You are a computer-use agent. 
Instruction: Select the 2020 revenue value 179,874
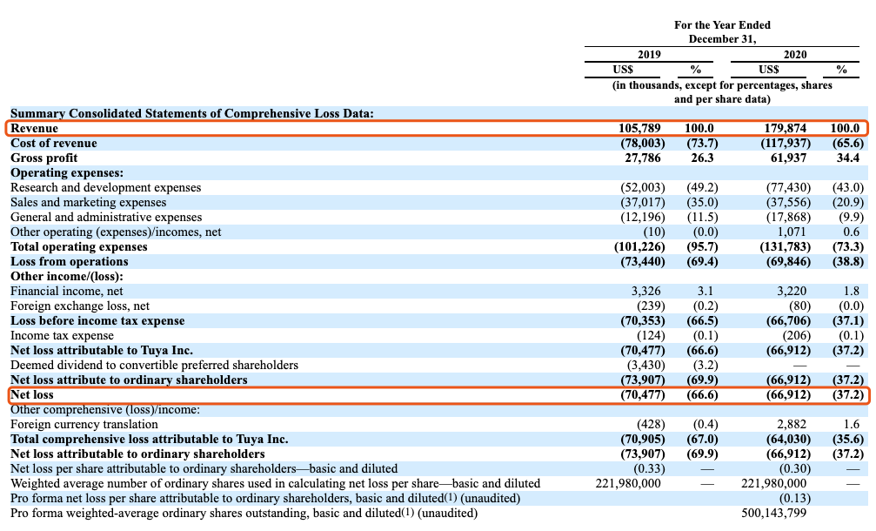pyautogui.click(x=786, y=128)
